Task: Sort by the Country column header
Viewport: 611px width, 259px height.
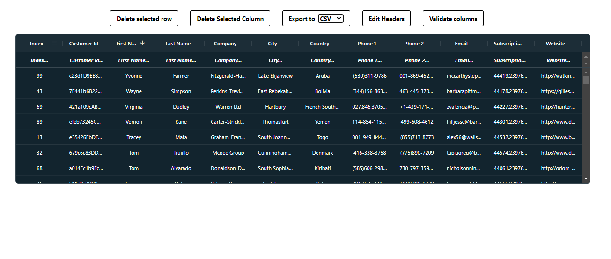Action: 319,44
